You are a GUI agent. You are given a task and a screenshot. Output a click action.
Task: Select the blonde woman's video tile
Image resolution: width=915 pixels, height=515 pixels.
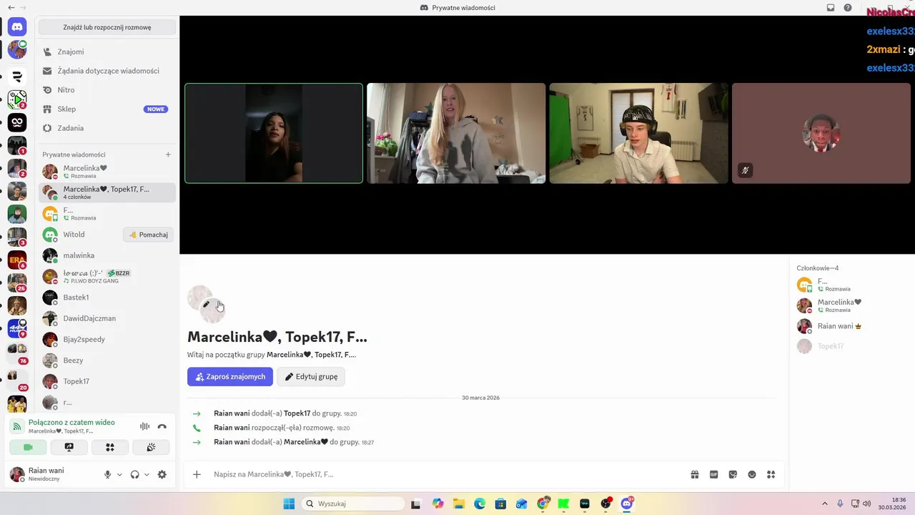[x=456, y=133]
